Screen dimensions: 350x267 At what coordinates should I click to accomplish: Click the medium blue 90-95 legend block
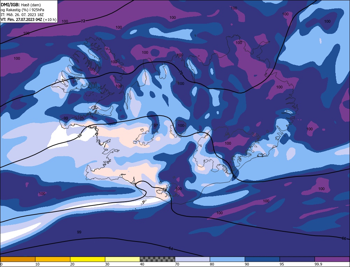(x=262, y=259)
